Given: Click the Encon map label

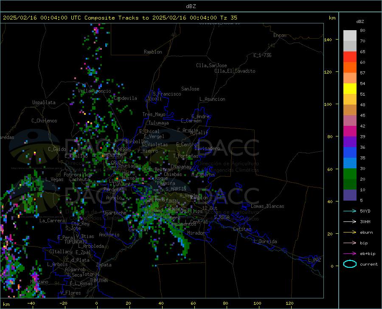Looking at the screenshot, I should (280, 35).
